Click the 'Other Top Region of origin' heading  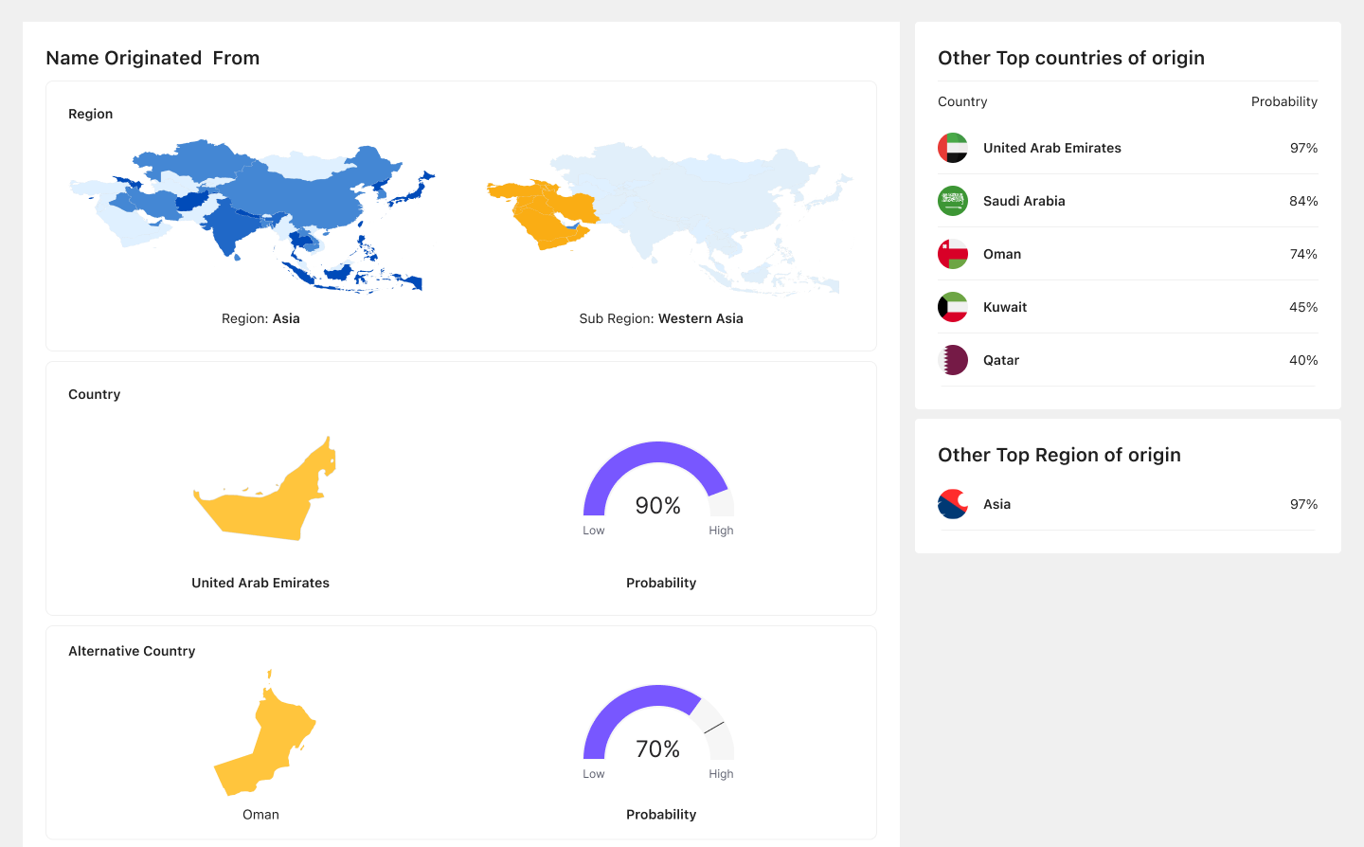pos(1059,455)
